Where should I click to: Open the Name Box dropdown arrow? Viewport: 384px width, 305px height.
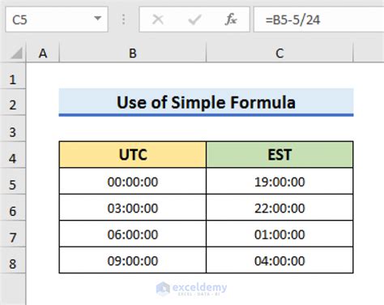(x=97, y=19)
